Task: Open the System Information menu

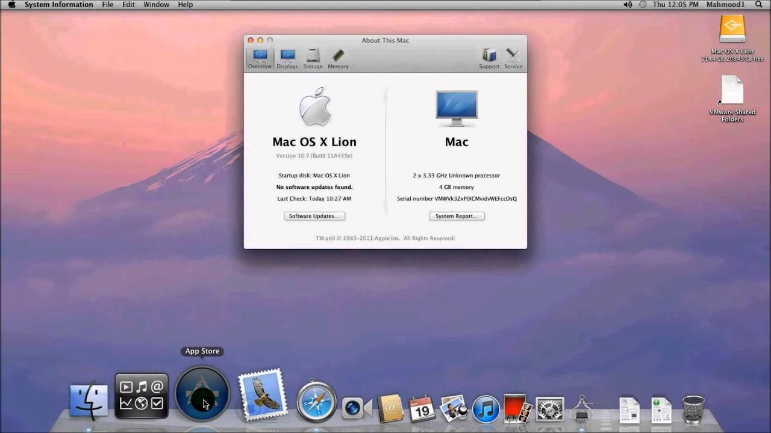Action: click(x=59, y=5)
